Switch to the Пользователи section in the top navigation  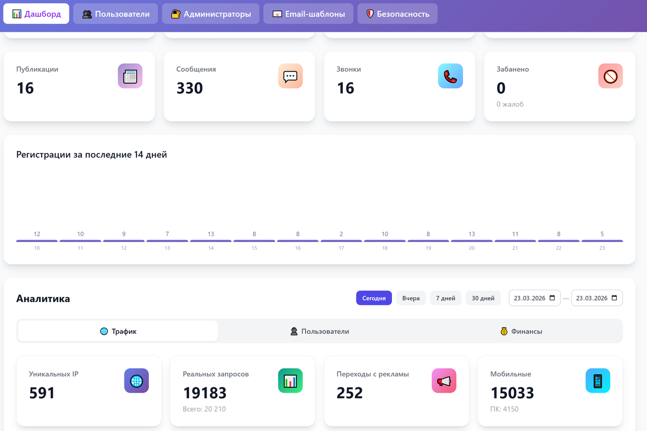point(115,13)
